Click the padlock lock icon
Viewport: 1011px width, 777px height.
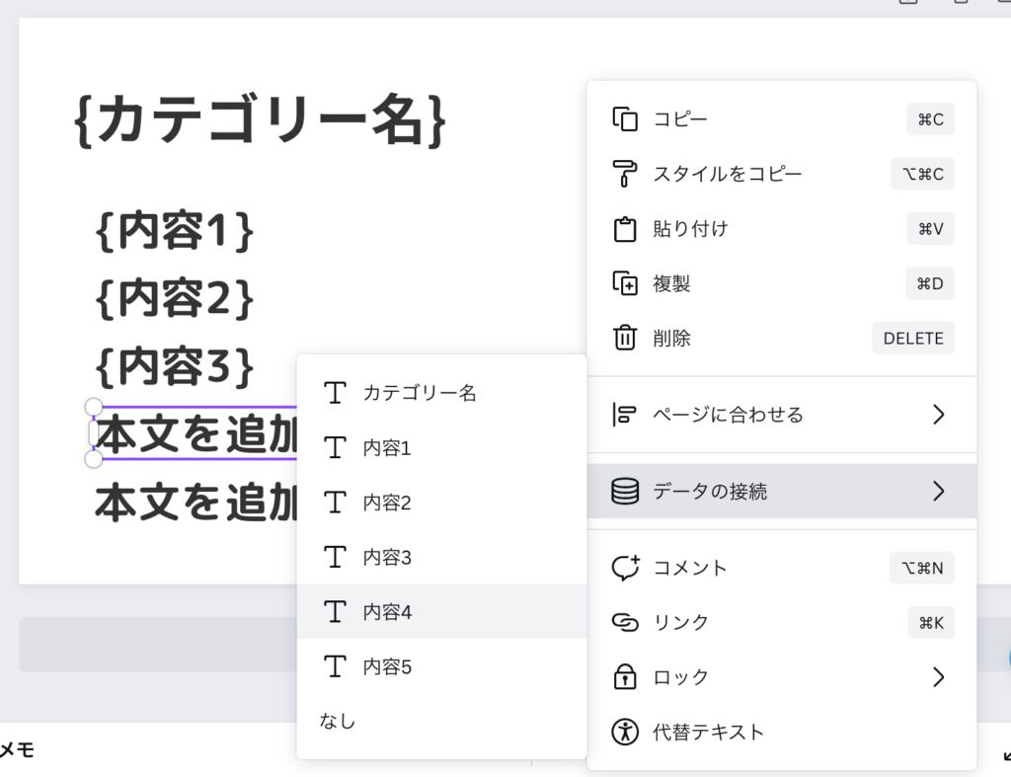[x=625, y=677]
